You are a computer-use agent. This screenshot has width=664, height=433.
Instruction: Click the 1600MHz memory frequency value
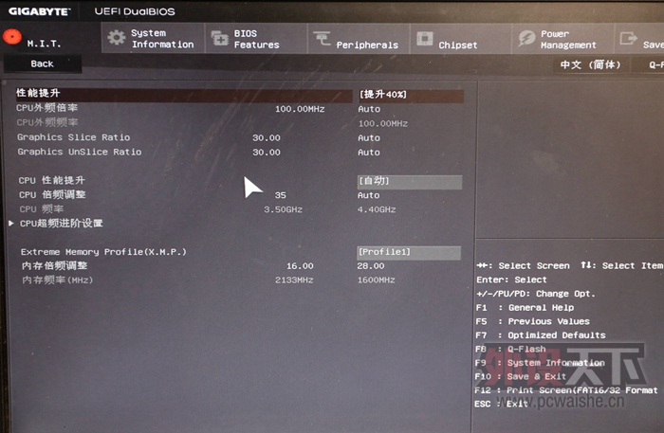376,280
